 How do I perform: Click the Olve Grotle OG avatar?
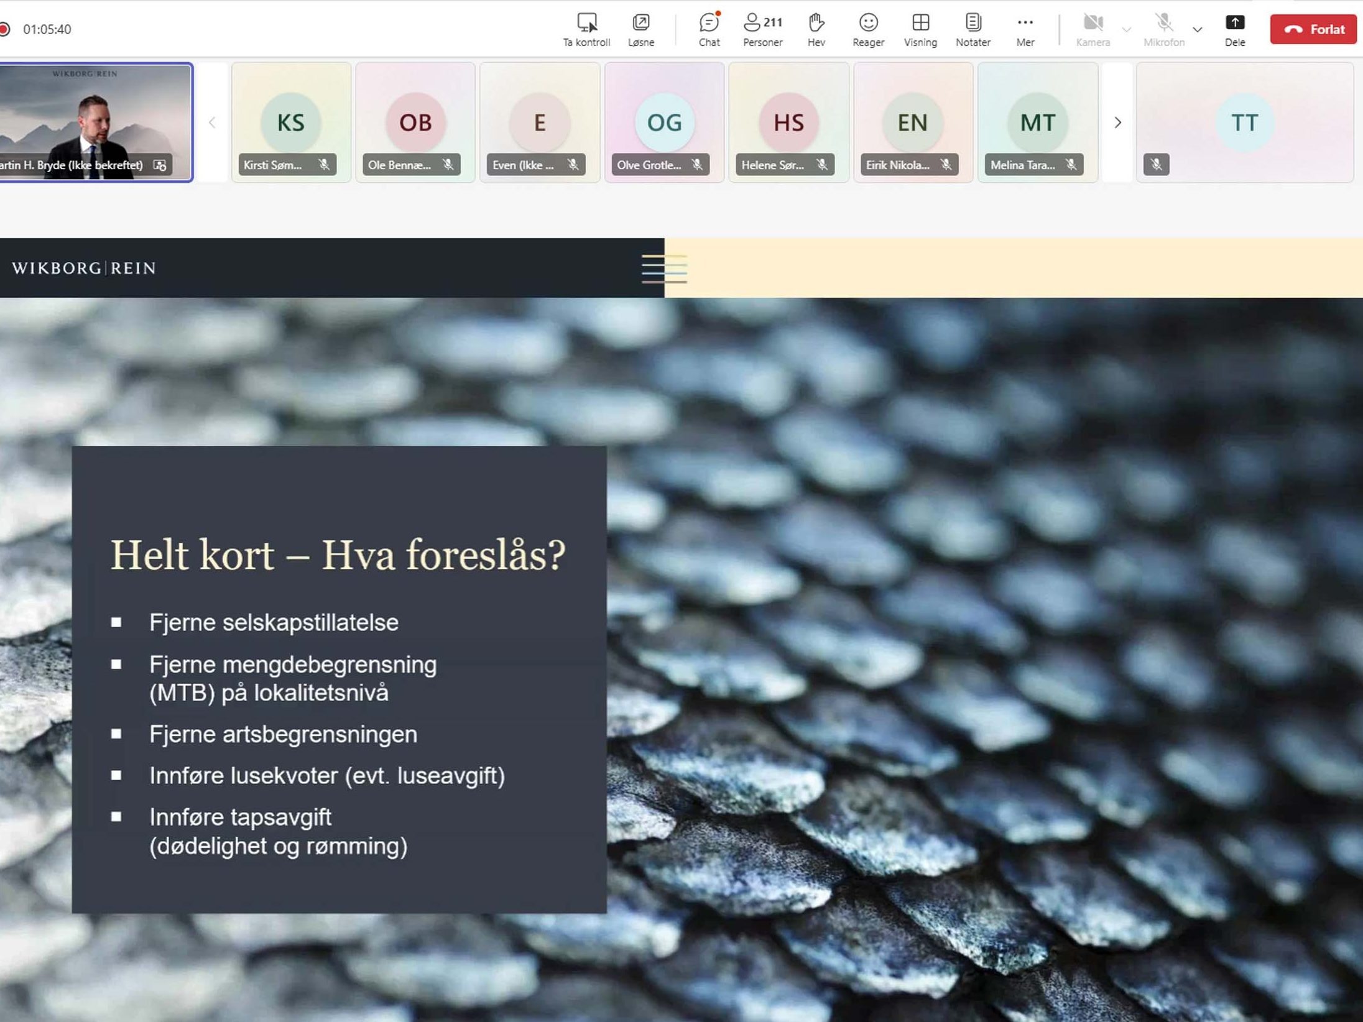[x=664, y=122]
